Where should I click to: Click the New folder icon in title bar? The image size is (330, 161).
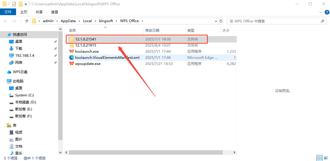[x=20, y=4]
